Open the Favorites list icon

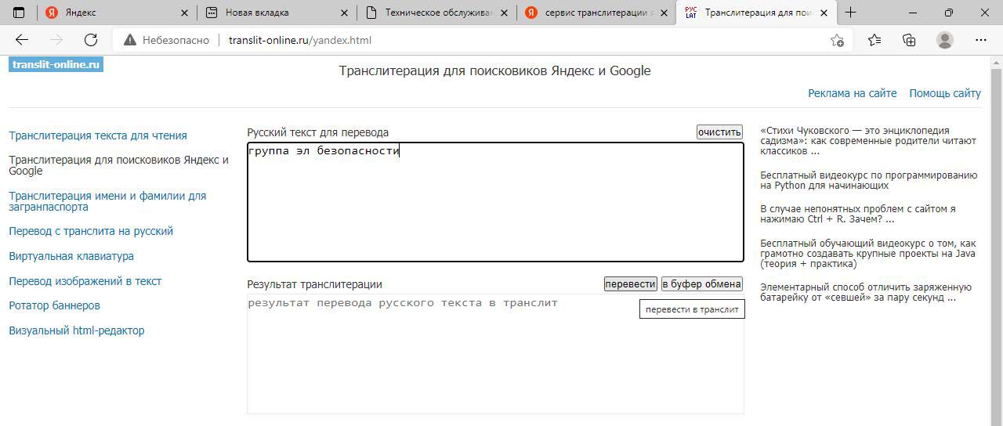[874, 40]
